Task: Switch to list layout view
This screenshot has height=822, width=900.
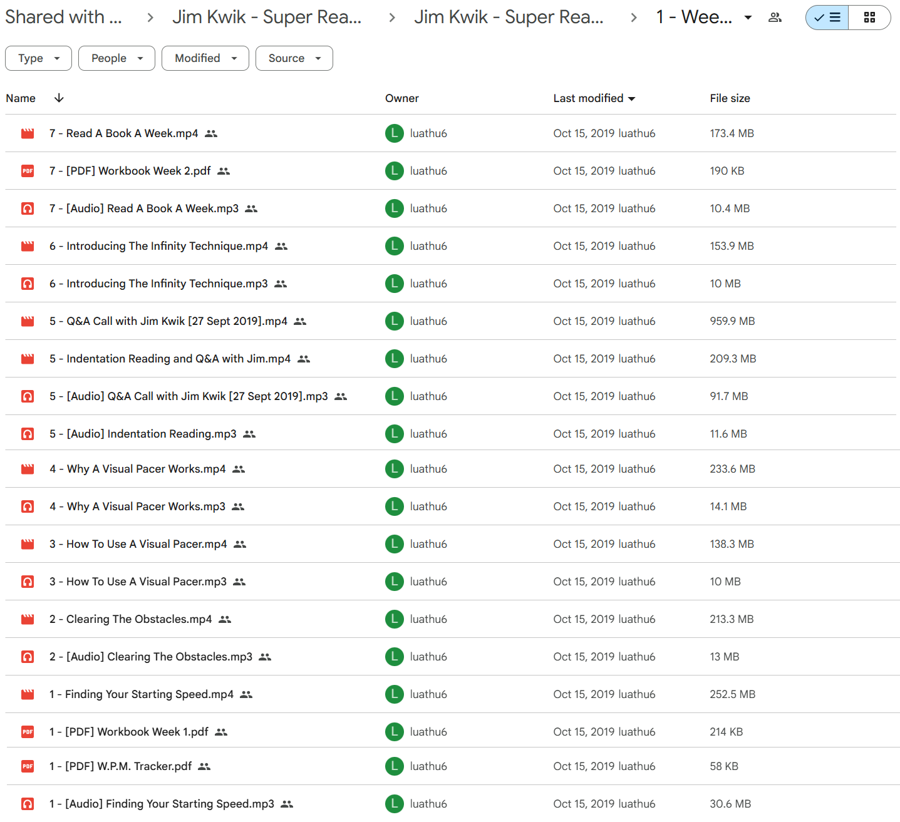Action: tap(827, 18)
